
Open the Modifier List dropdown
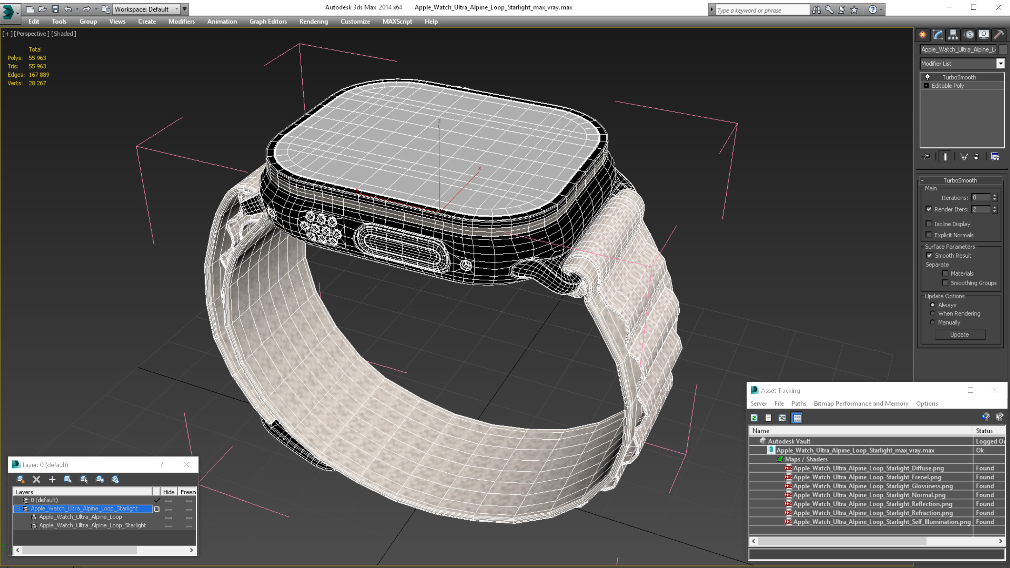pyautogui.click(x=1001, y=63)
